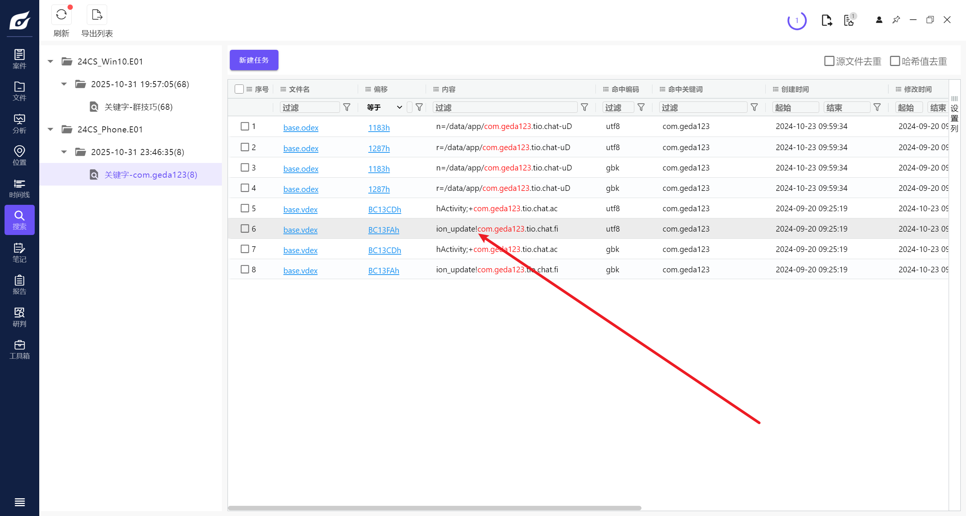Click the 新建任务 button
This screenshot has height=516, width=966.
click(254, 60)
